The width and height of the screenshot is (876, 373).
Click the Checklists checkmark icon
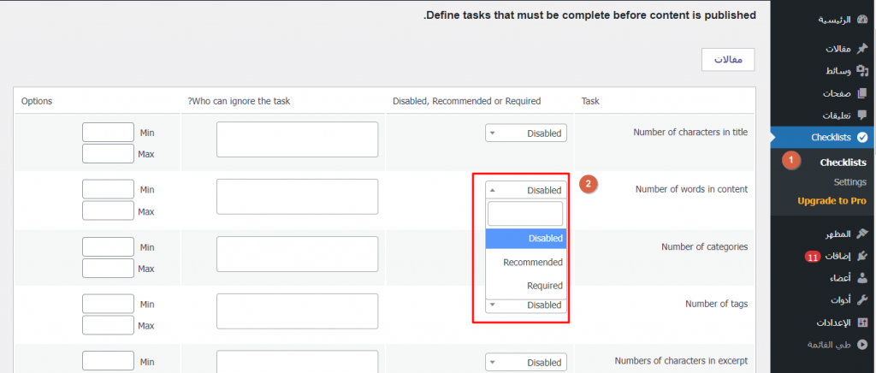coord(861,137)
